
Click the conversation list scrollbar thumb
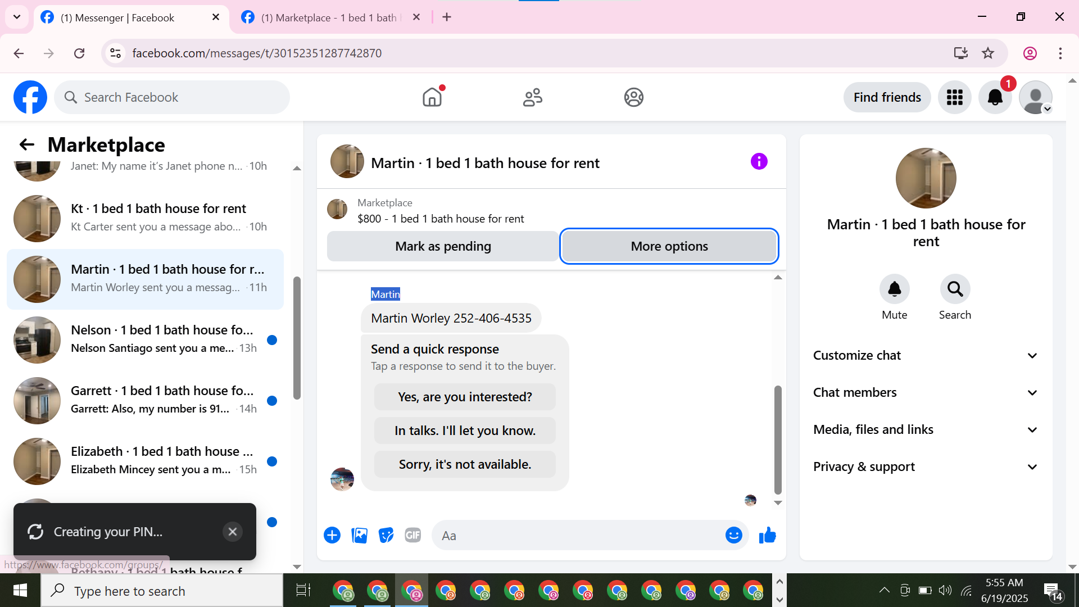pyautogui.click(x=297, y=338)
